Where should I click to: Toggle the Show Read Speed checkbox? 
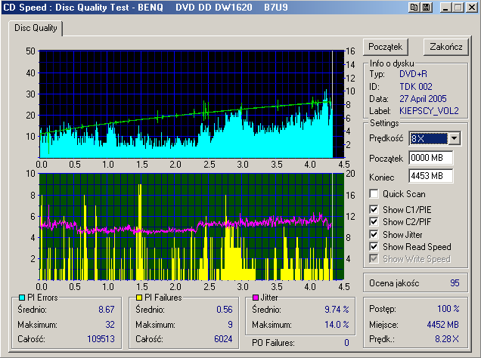374,246
